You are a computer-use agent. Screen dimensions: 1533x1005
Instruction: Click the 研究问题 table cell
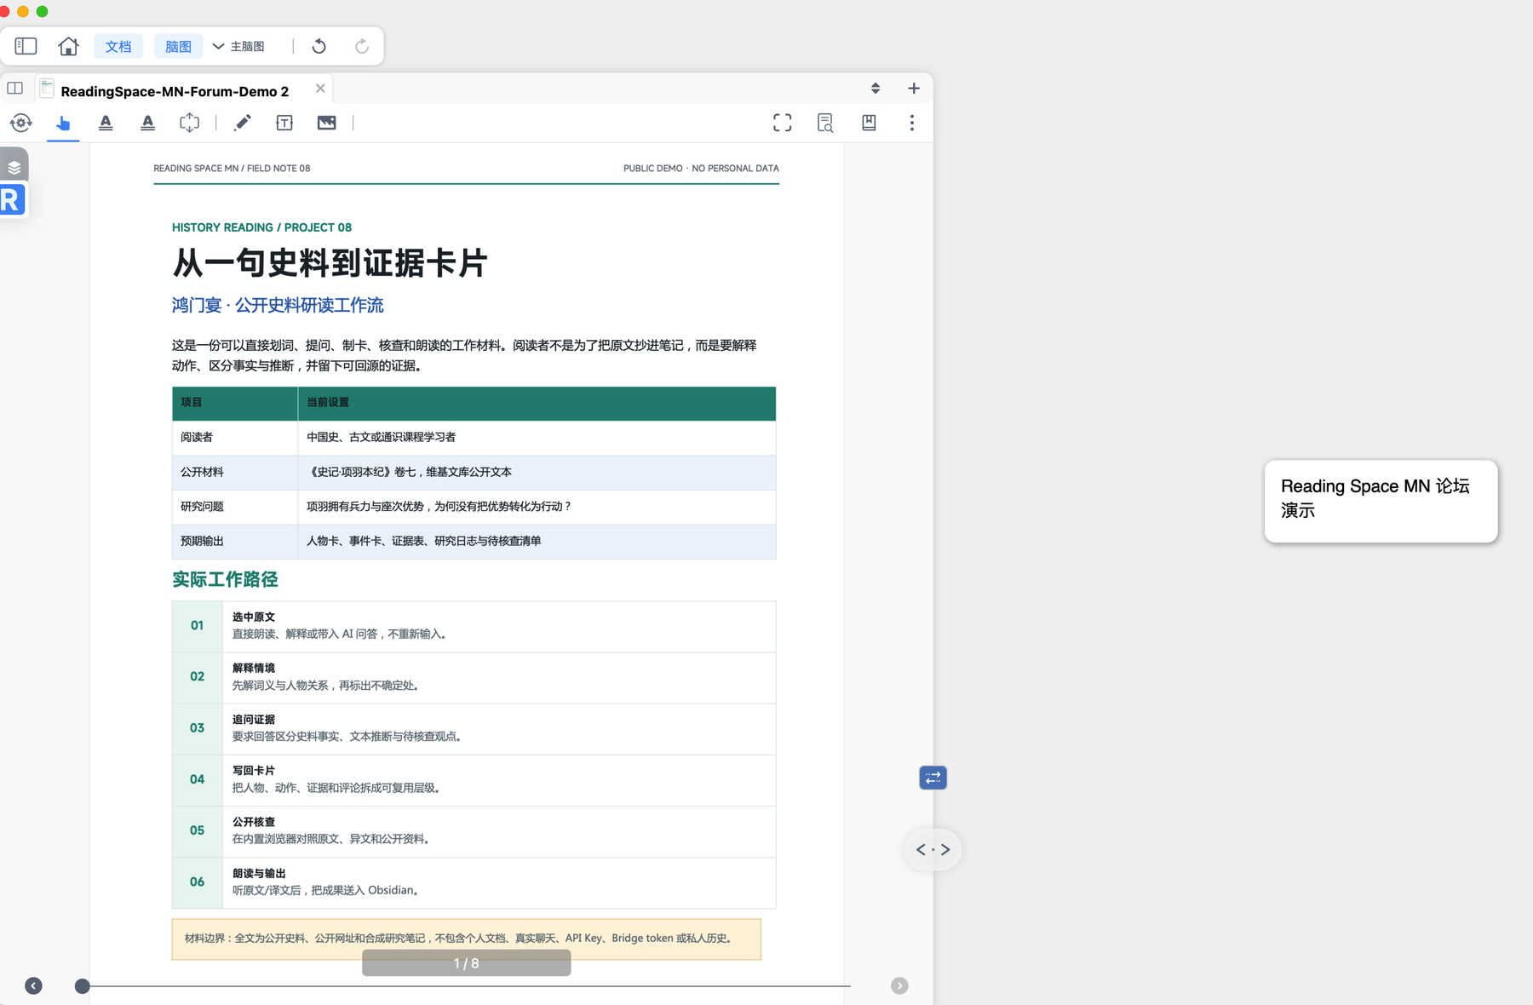(235, 507)
